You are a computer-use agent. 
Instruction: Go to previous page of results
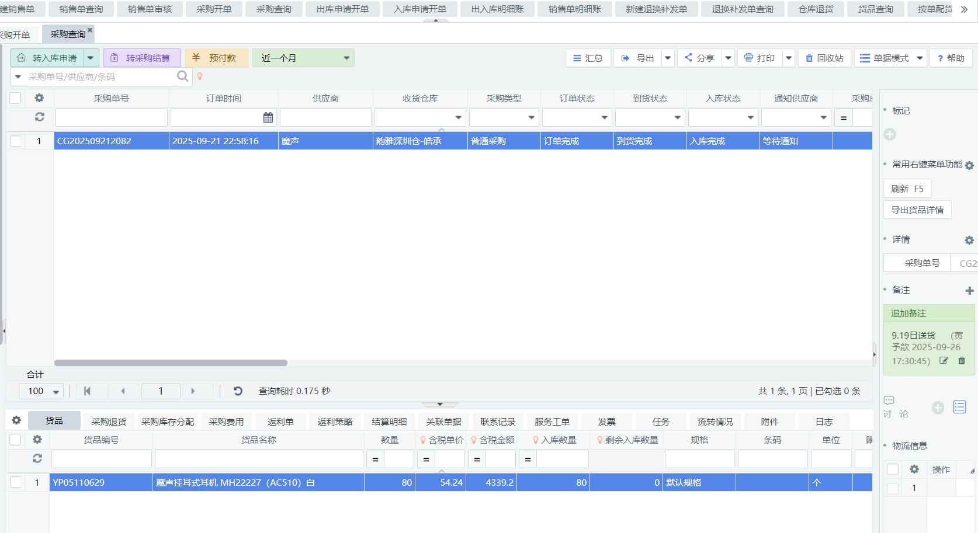point(123,391)
